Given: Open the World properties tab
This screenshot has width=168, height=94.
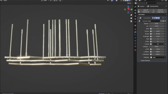Looking at the screenshot, I should click(135, 22).
